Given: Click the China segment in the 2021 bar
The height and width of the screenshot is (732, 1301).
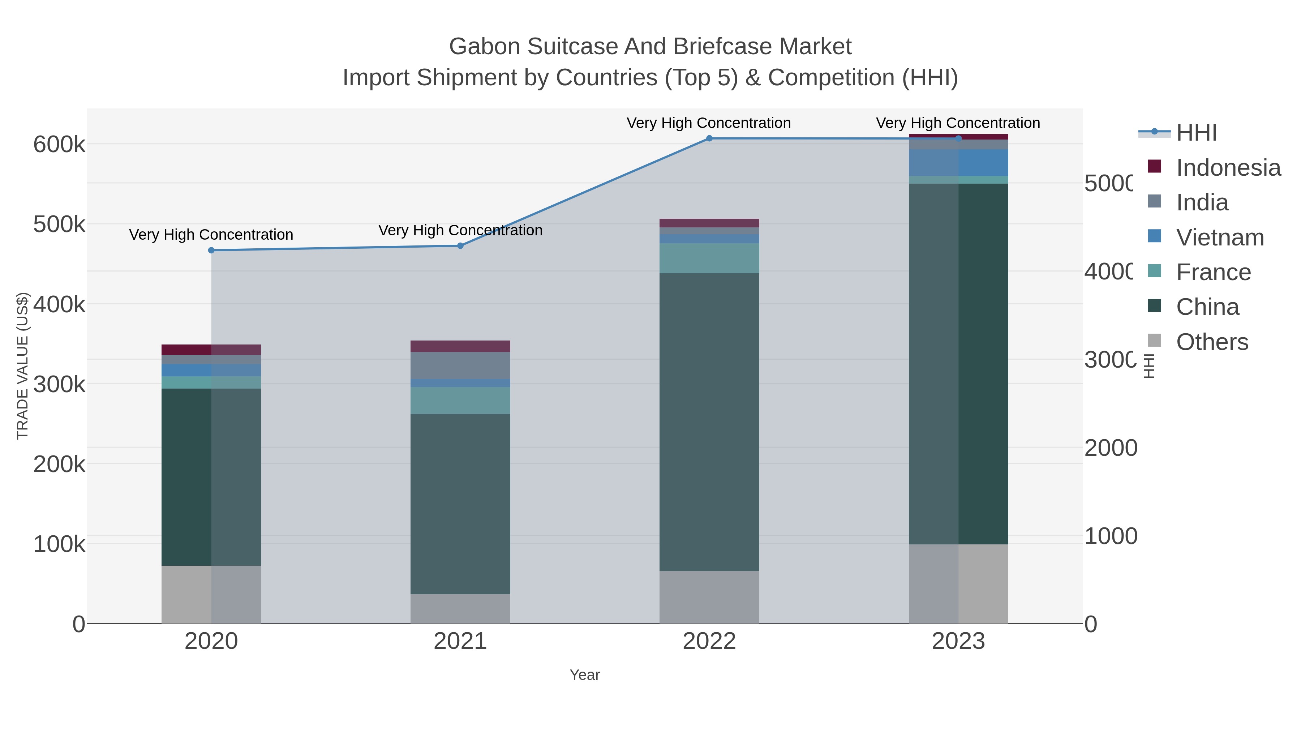Looking at the screenshot, I should (460, 504).
